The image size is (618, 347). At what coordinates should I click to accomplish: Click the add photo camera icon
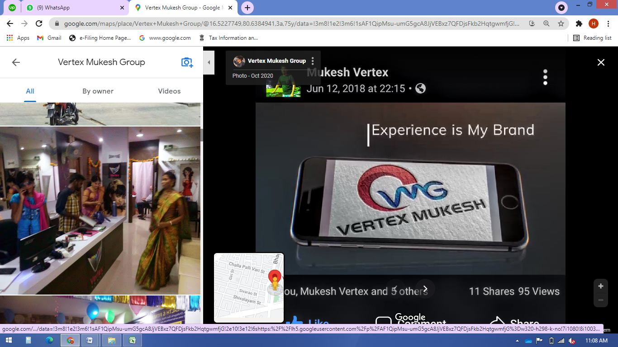(x=187, y=62)
